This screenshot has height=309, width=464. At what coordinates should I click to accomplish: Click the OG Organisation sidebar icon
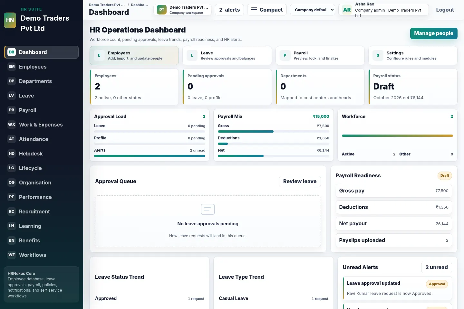pos(12,183)
